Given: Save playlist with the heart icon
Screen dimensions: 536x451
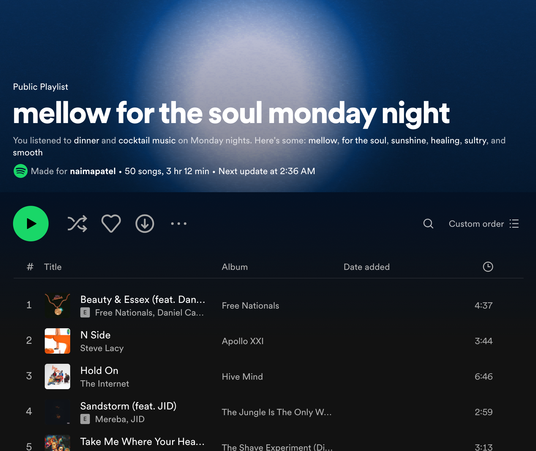Looking at the screenshot, I should 111,224.
